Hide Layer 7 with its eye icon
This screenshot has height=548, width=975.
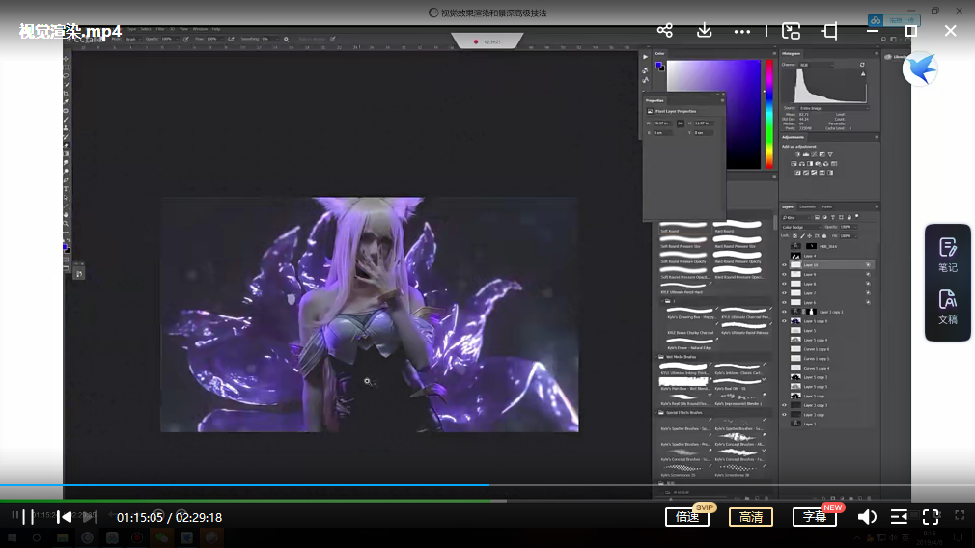784,292
